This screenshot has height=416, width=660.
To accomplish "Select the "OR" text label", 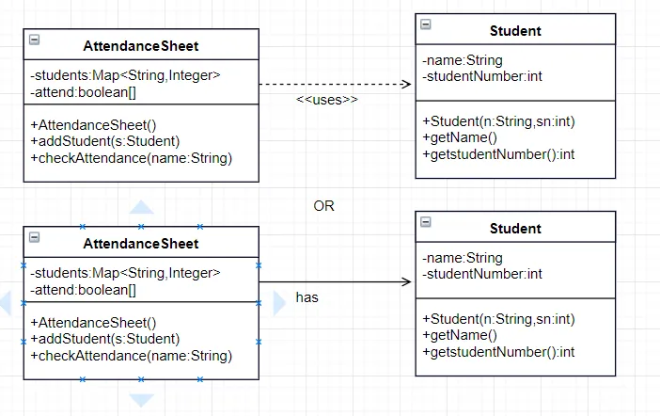I will coord(323,206).
